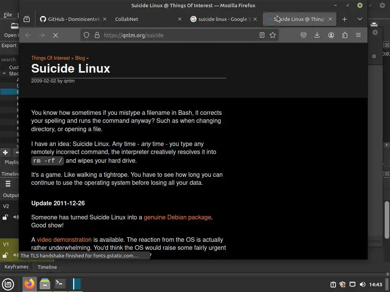Open tracking protection shield icon
The height and width of the screenshot is (292, 390).
click(86, 35)
